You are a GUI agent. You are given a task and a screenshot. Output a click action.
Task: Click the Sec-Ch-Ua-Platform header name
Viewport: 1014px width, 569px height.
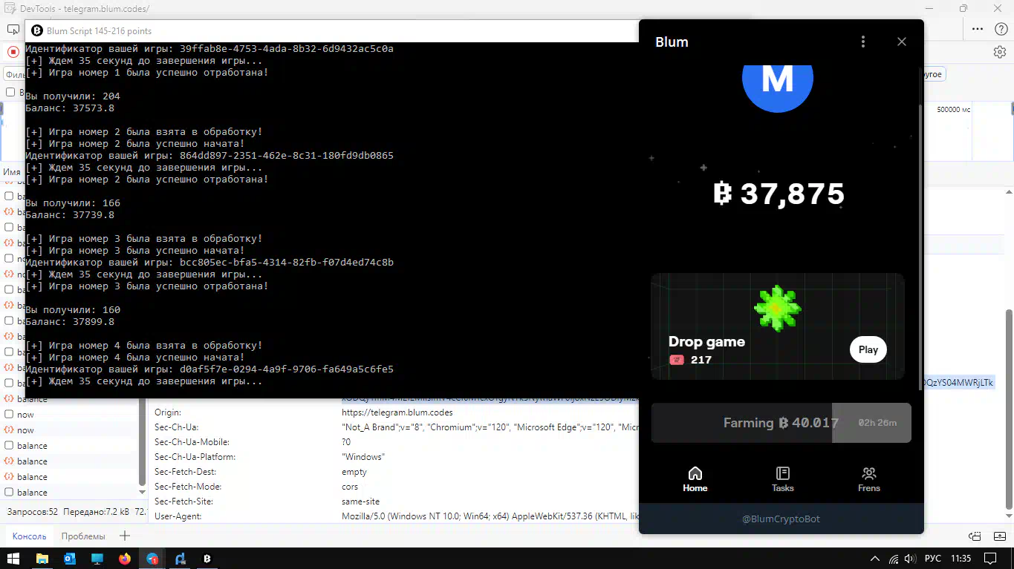pos(195,457)
